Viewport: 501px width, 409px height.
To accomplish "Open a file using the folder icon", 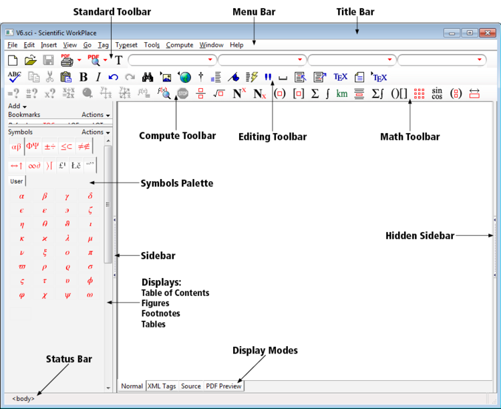I will [31, 60].
